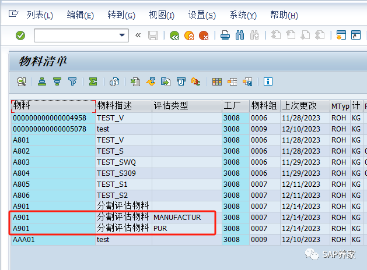Click the red Cancel icon
Screen dimensions: 367x270
204,35
